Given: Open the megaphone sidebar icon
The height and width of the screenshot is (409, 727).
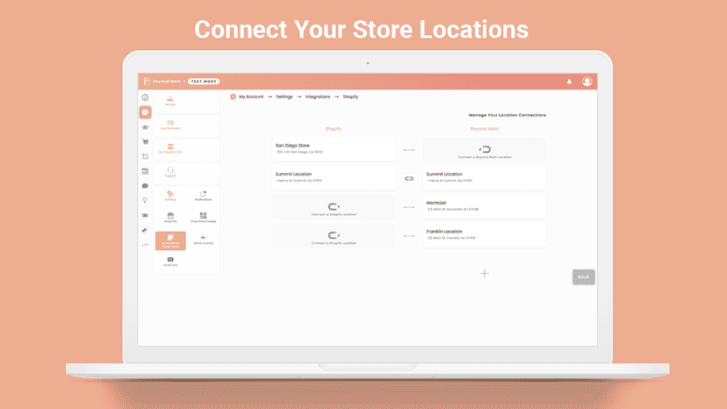Looking at the screenshot, I should click(x=145, y=230).
